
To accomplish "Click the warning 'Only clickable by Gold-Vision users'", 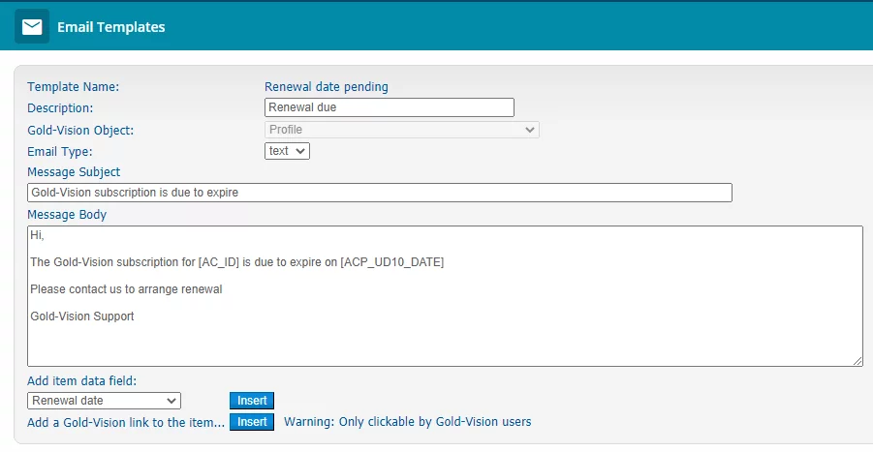I will pyautogui.click(x=408, y=422).
